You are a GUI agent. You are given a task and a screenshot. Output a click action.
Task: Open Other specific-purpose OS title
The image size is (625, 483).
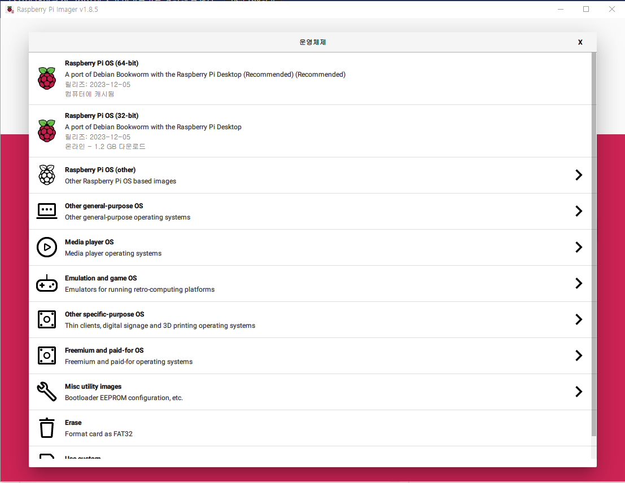104,314
